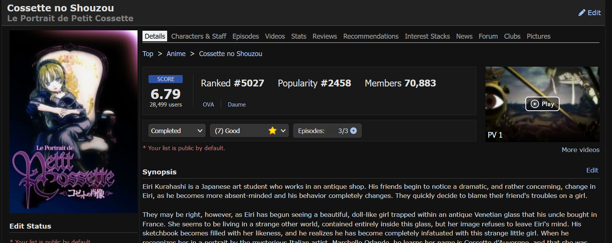Screen dimensions: 612x243
Task: Switch to the News tab
Action: point(464,36)
